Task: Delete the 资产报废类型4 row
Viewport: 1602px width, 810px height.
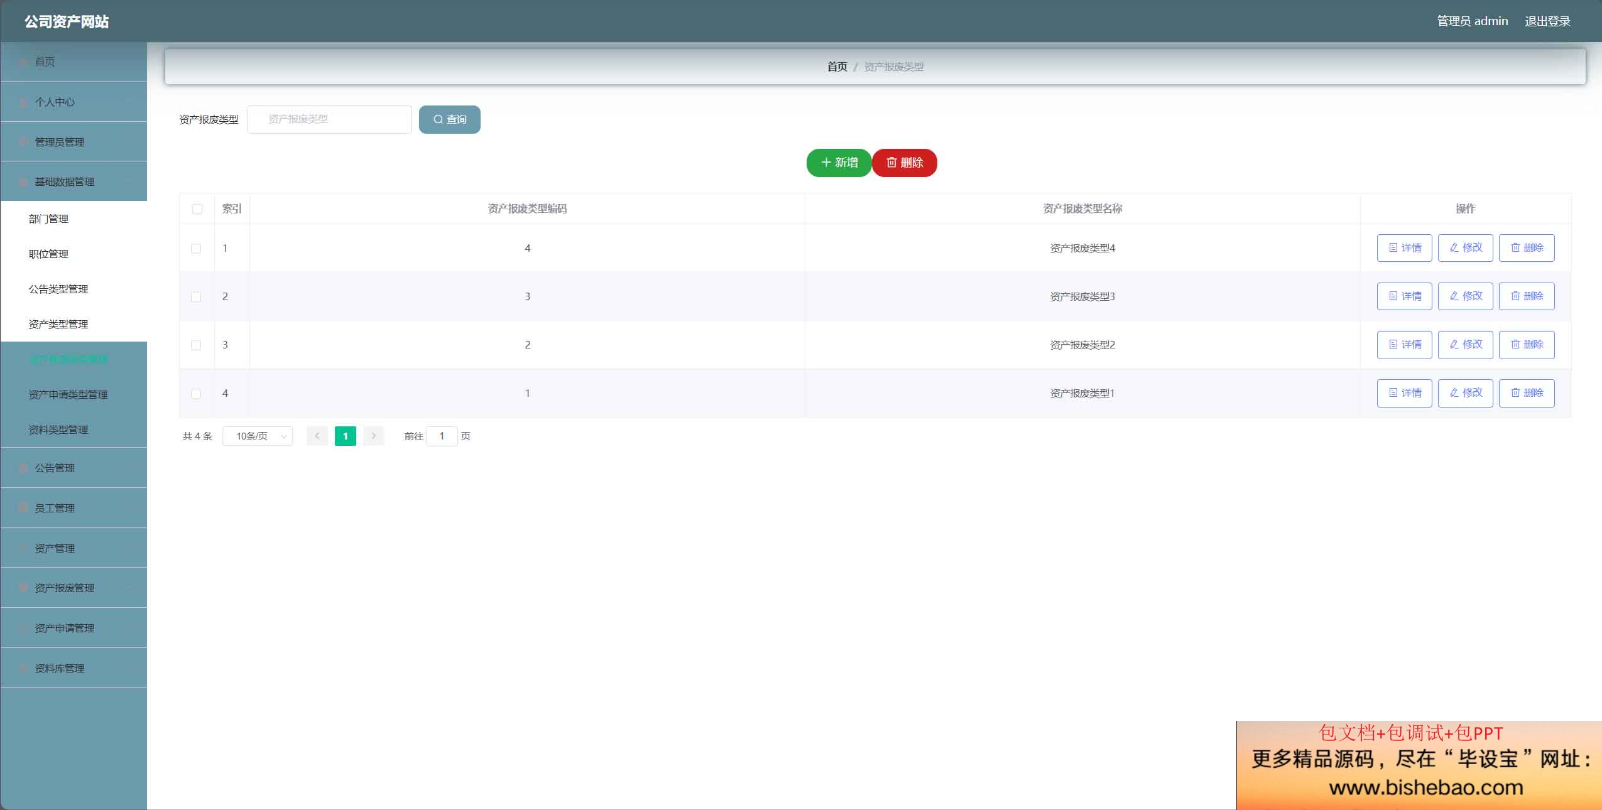Action: [1527, 248]
